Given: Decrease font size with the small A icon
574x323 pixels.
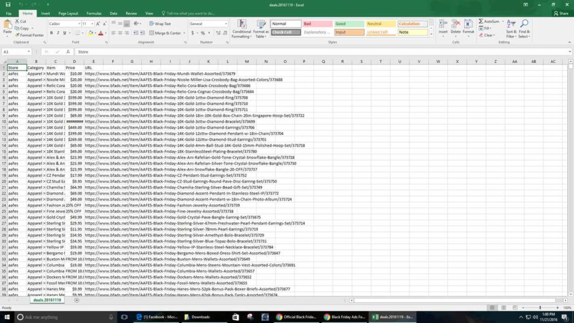Looking at the screenshot, I should coord(105,24).
